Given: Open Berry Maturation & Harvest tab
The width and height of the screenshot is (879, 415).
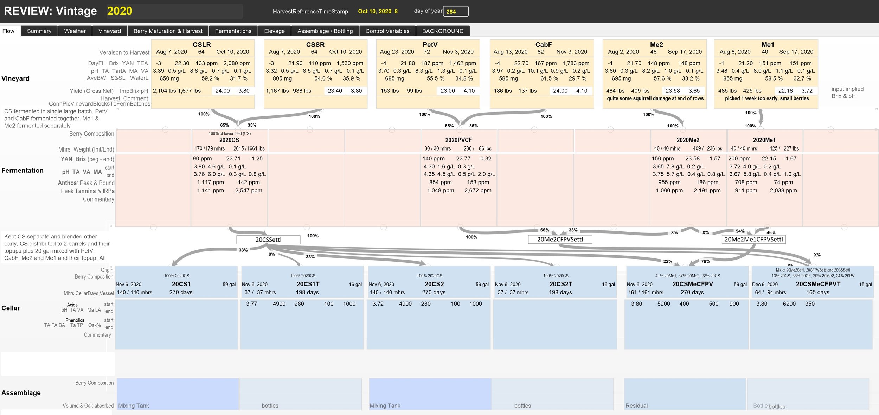Looking at the screenshot, I should (168, 31).
